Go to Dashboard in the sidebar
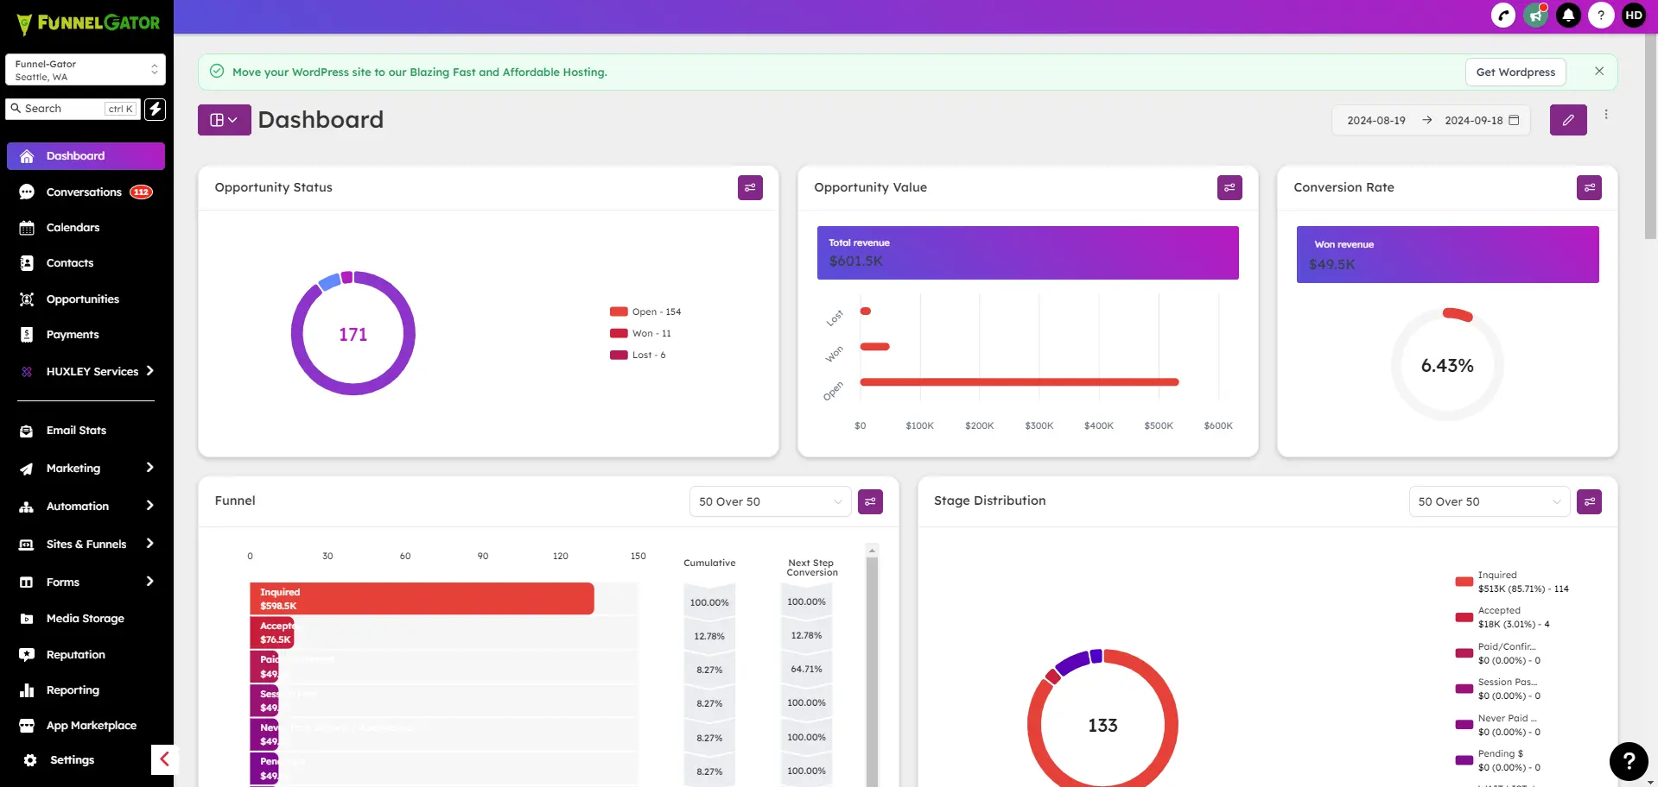 pyautogui.click(x=86, y=156)
